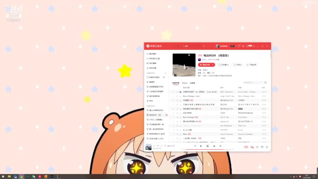Open my collection sidebar item
This screenshot has width=318, height=179.
151,68
